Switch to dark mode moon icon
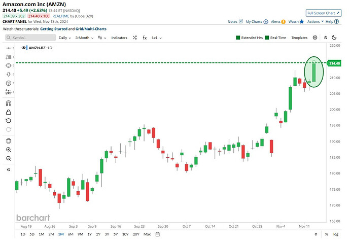The height and width of the screenshot is (244, 350). pos(334,38)
